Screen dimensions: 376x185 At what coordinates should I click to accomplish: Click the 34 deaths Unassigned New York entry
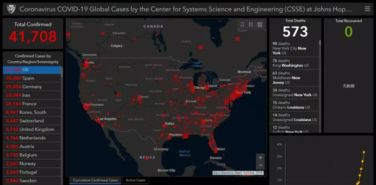pyautogui.click(x=295, y=93)
